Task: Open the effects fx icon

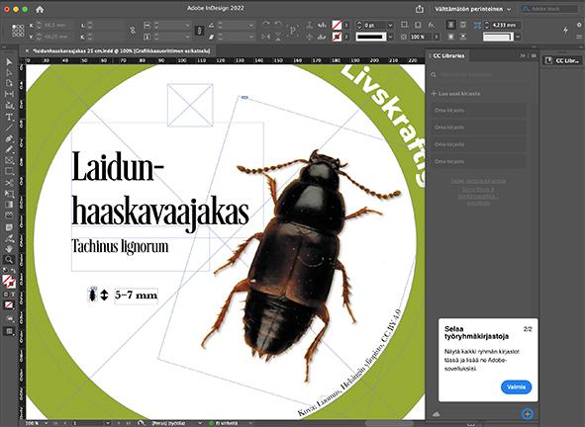Action: point(432,25)
